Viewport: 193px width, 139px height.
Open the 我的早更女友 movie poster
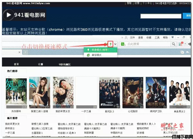tap(63, 93)
